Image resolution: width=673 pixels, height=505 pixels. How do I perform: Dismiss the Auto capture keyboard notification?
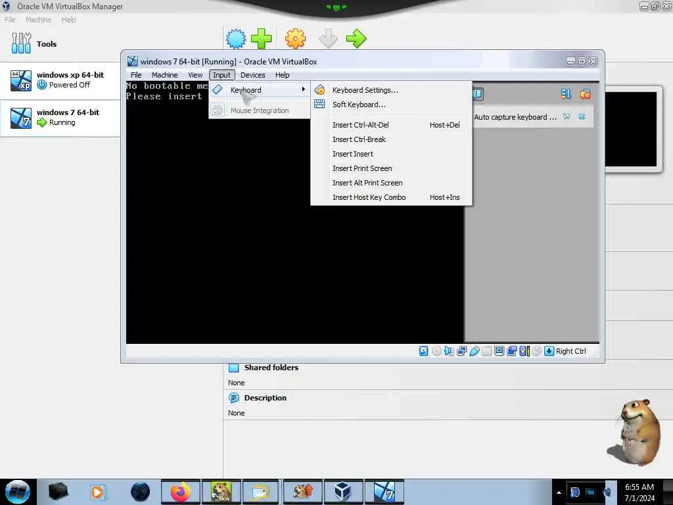point(582,116)
